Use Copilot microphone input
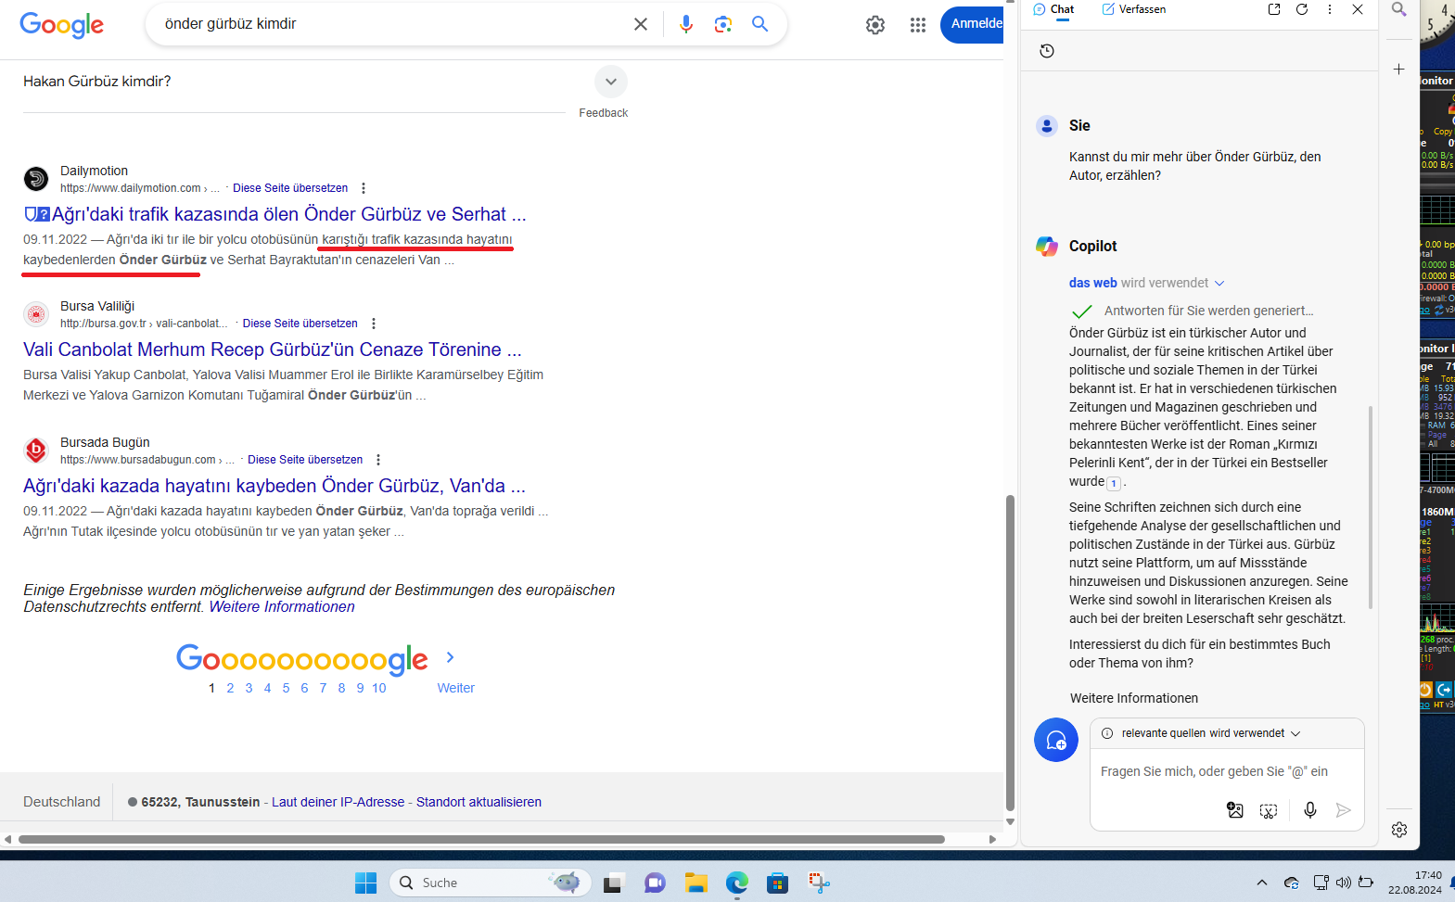Screen dimensions: 1455x902 [x=1310, y=810]
